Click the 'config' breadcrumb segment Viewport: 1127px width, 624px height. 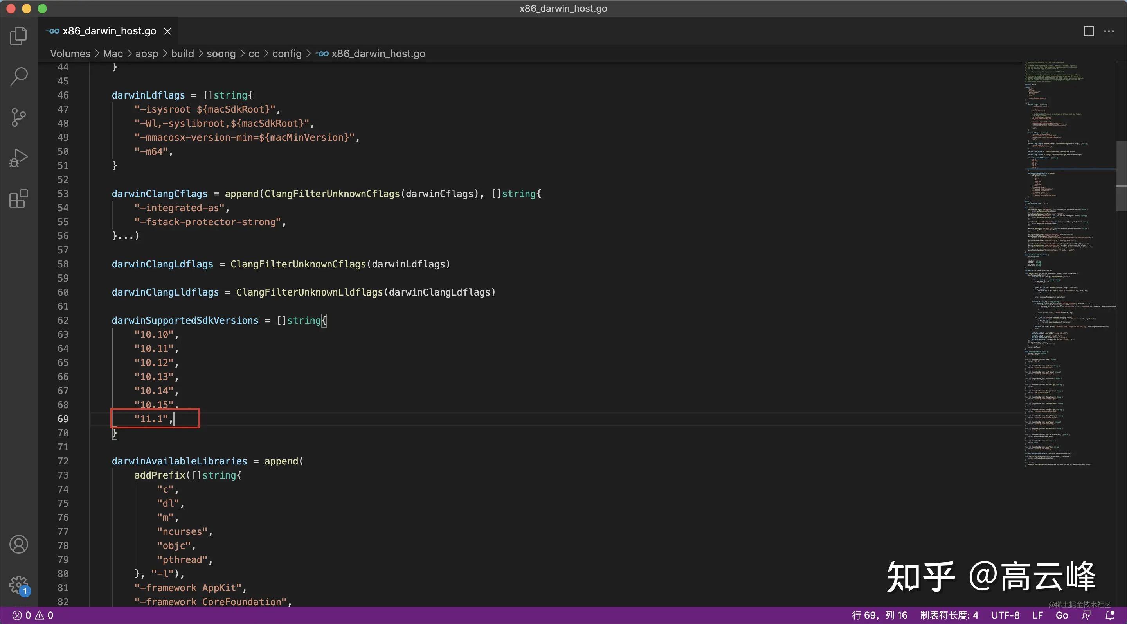(286, 53)
